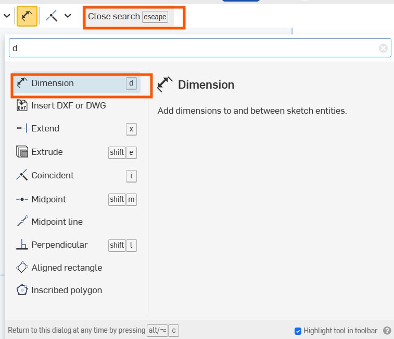394x339 pixels.
Task: Clear the search field text
Action: 383,49
